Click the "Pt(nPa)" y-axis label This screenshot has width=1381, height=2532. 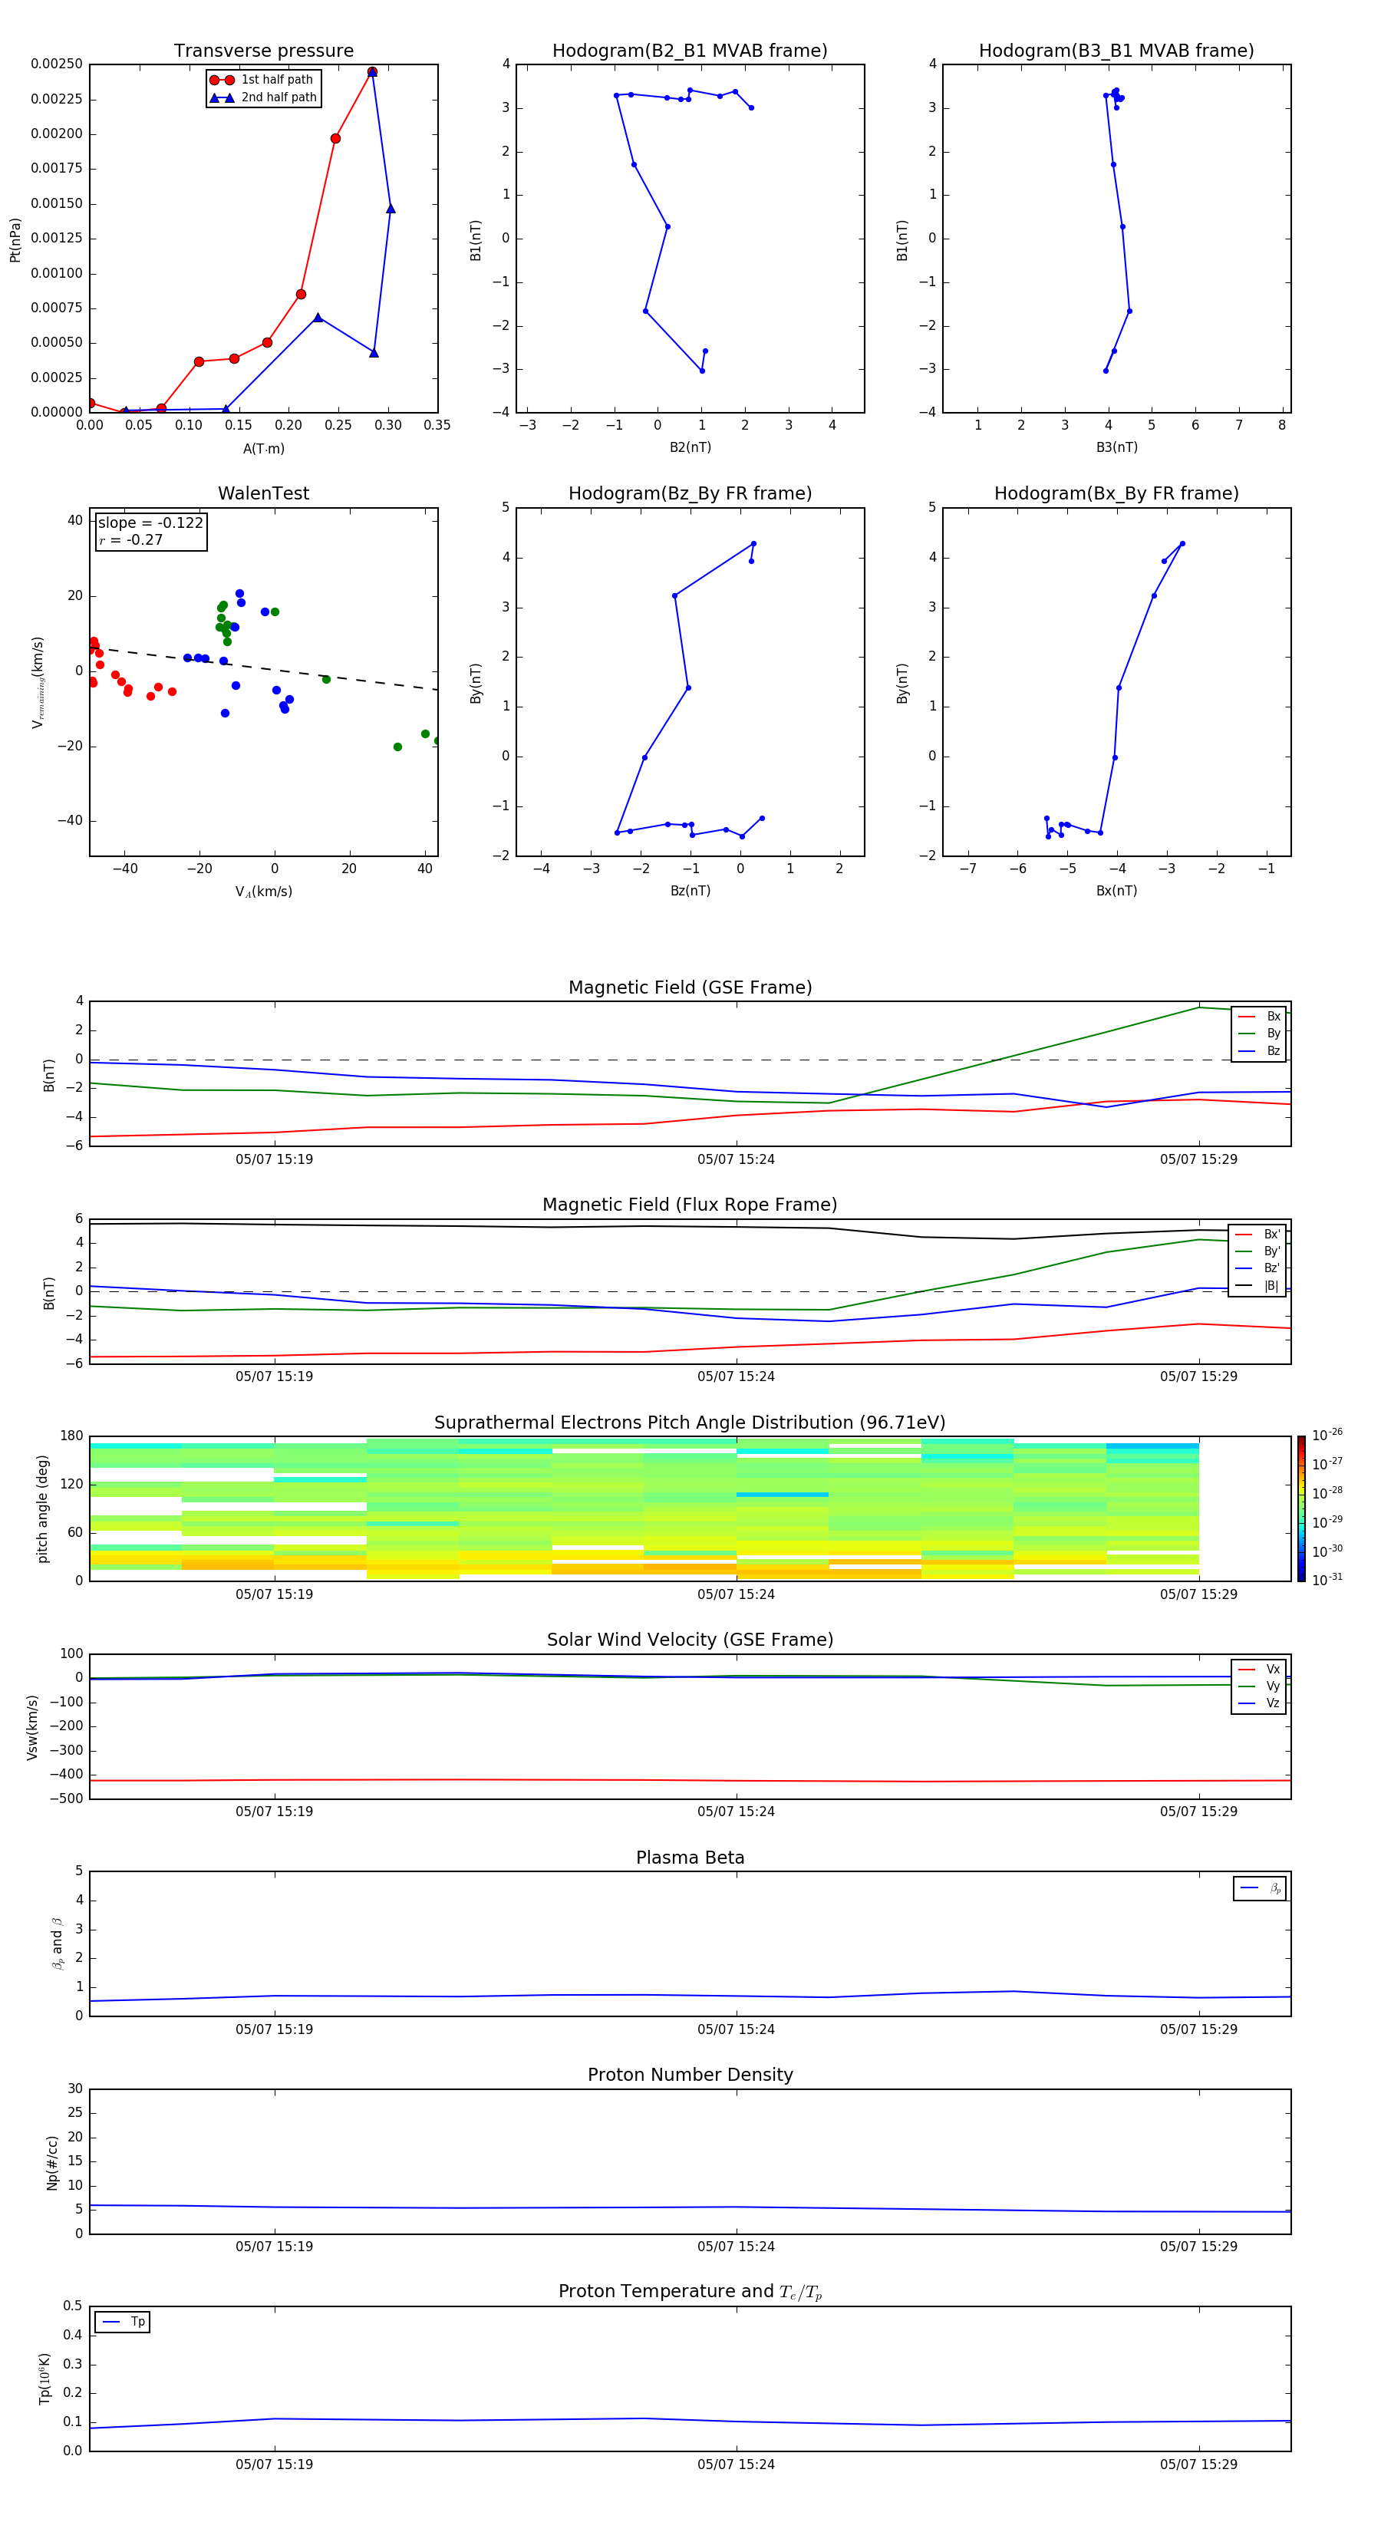pyautogui.click(x=15, y=239)
